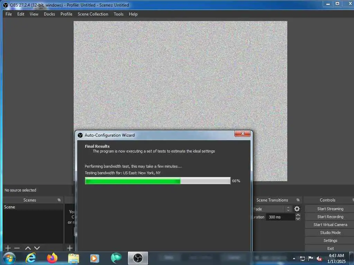Add a new source with plus icon
Screen dimensions: 354x265
[x=70, y=248]
